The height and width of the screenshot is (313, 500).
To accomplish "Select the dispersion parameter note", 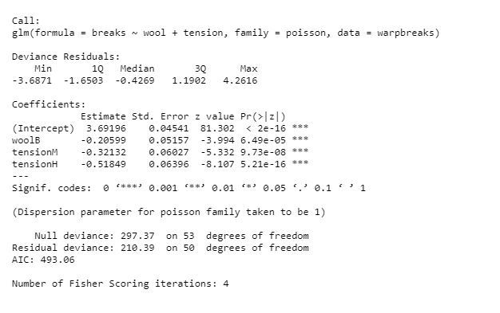I will pos(169,212).
